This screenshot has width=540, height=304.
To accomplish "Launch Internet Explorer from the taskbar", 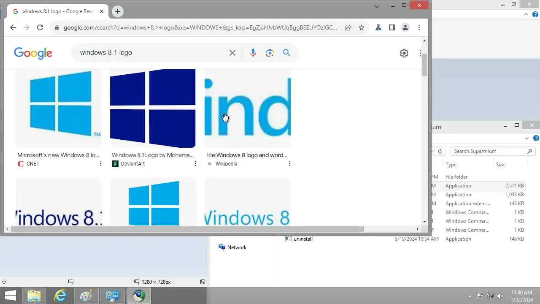I will point(60,296).
